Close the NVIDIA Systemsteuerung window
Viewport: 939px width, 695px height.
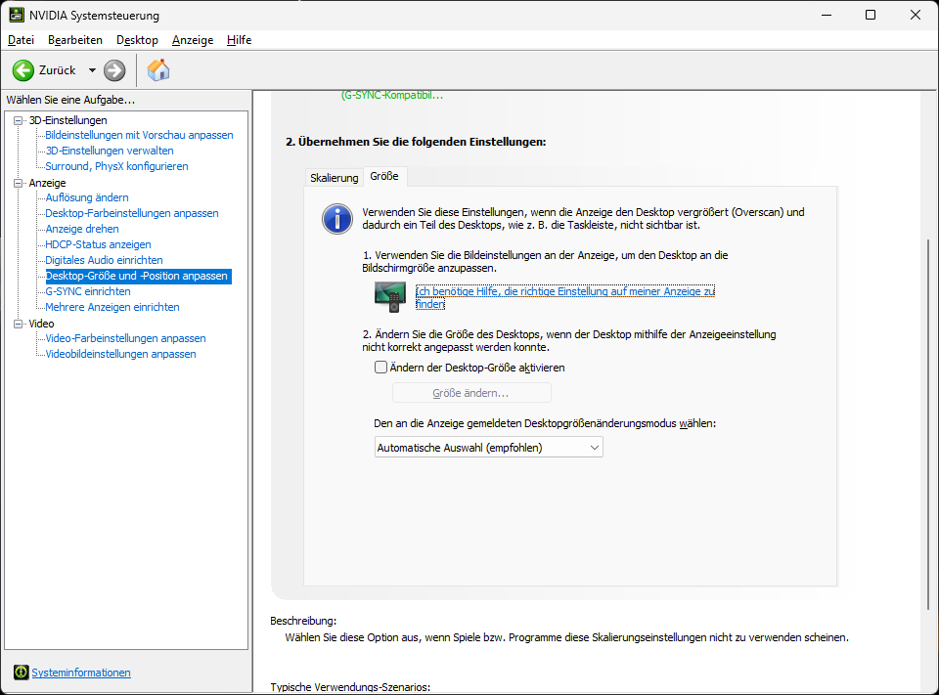tap(916, 15)
